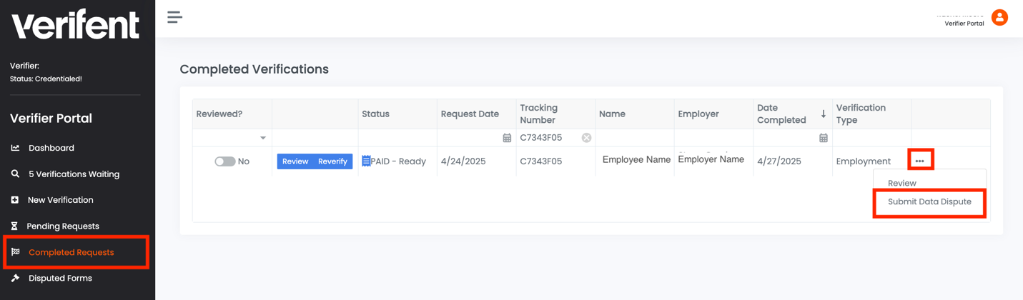
Task: Click the Name column filter field
Action: pos(634,138)
